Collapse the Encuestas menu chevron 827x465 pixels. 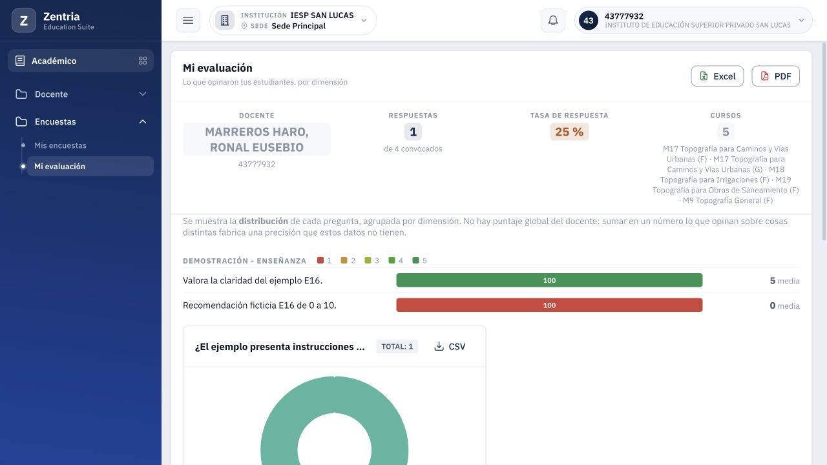click(143, 121)
